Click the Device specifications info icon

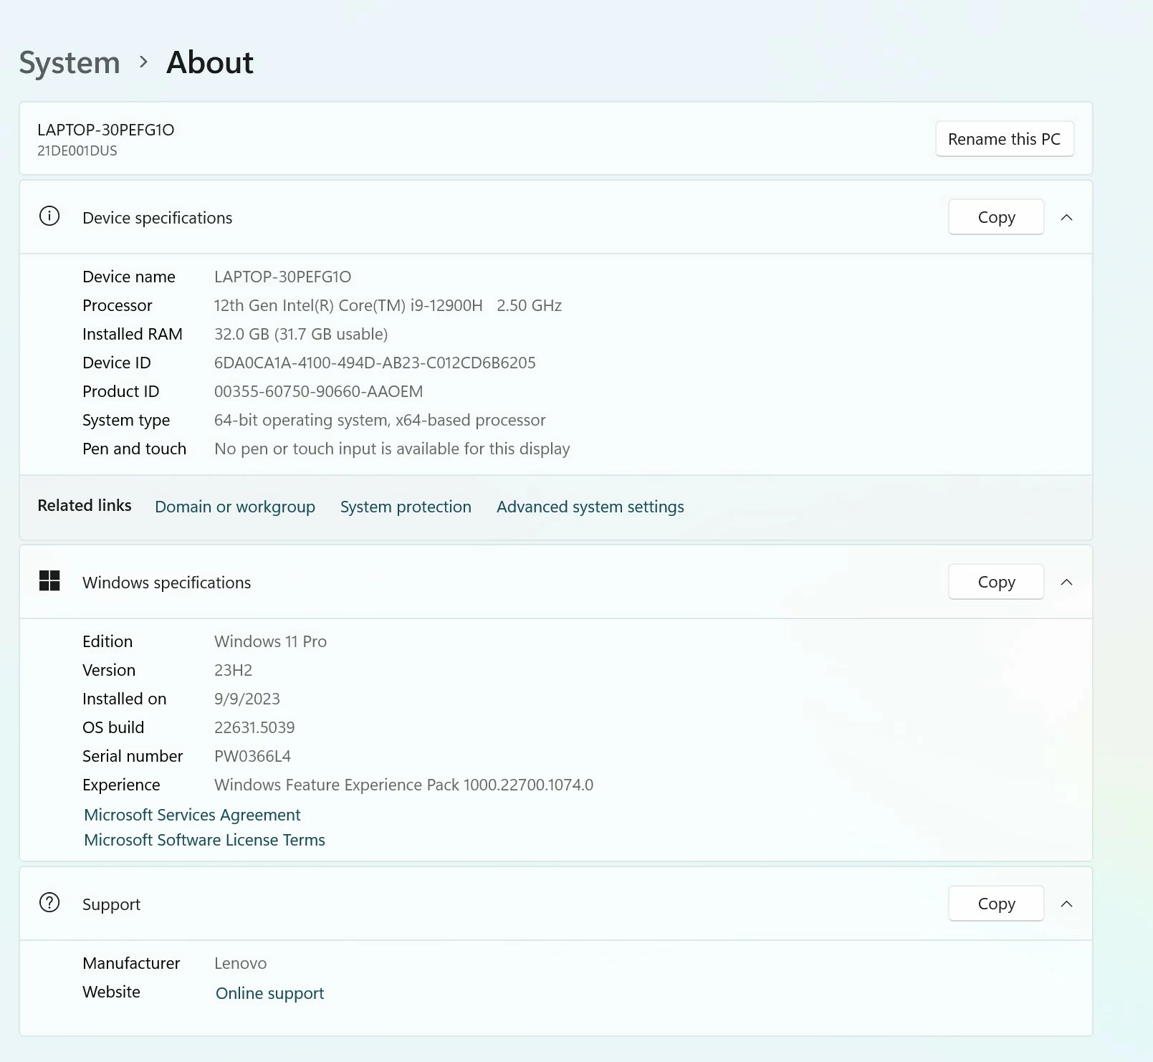pos(49,216)
